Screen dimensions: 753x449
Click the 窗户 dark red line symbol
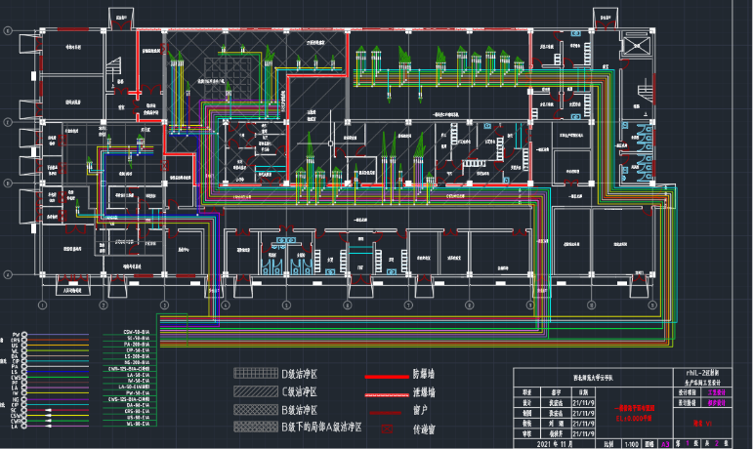pos(387,410)
